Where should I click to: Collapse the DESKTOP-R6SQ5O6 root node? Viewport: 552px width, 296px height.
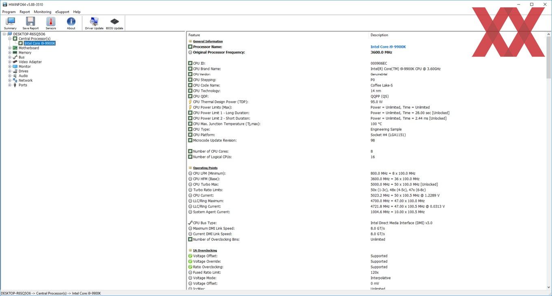pyautogui.click(x=4, y=34)
